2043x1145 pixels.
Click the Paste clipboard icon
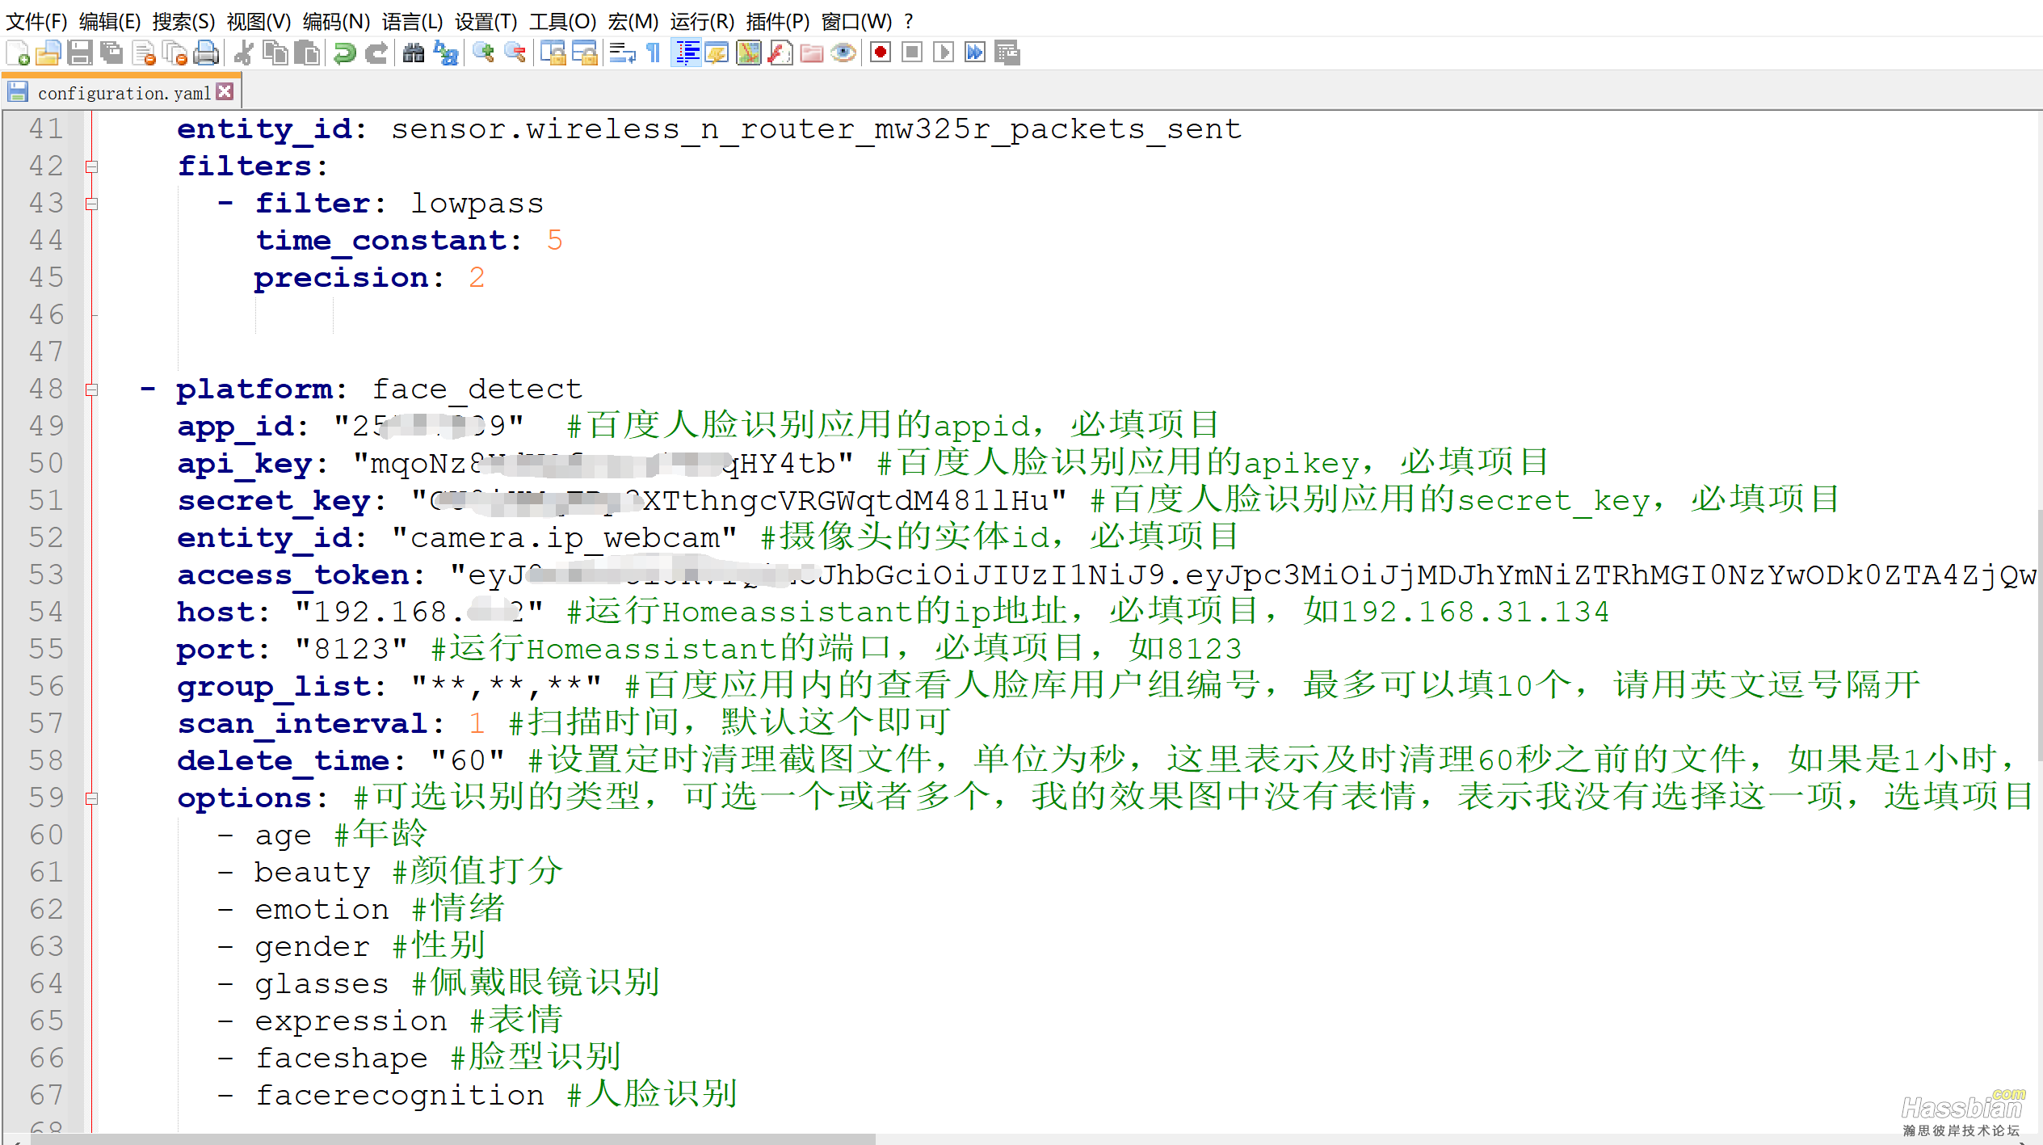pos(307,53)
